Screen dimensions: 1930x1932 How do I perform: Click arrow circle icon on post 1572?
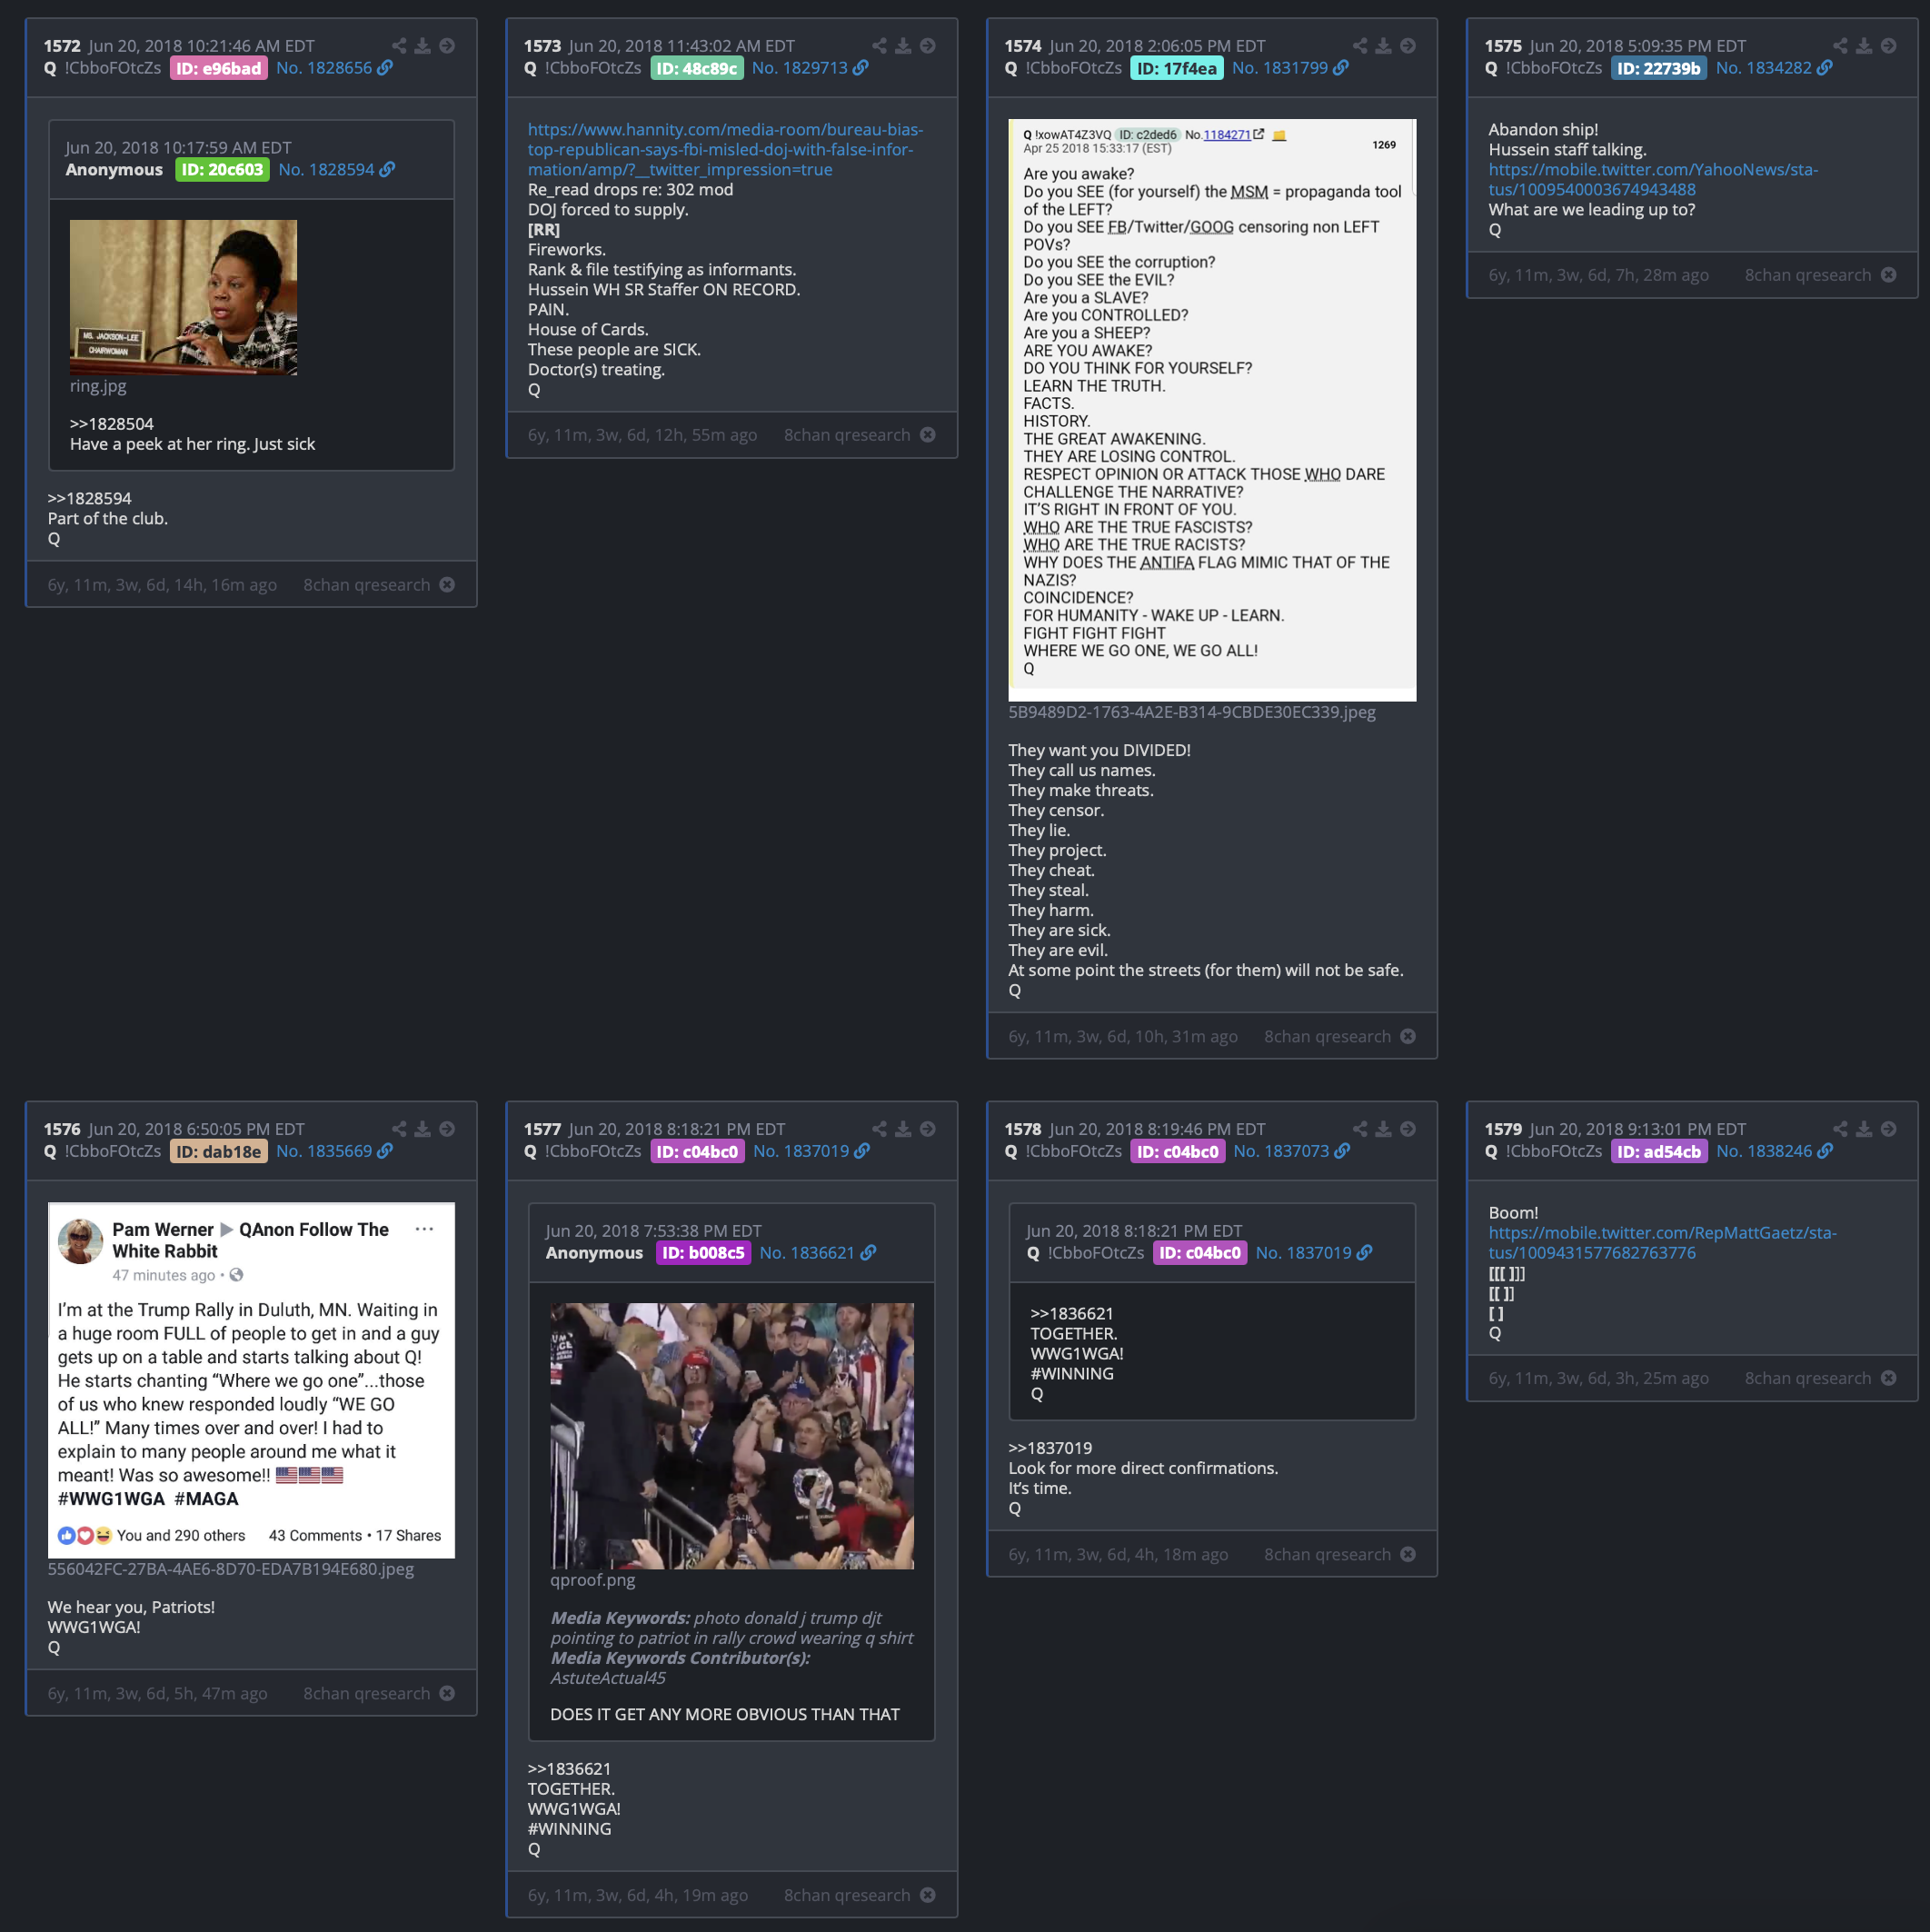[x=447, y=46]
